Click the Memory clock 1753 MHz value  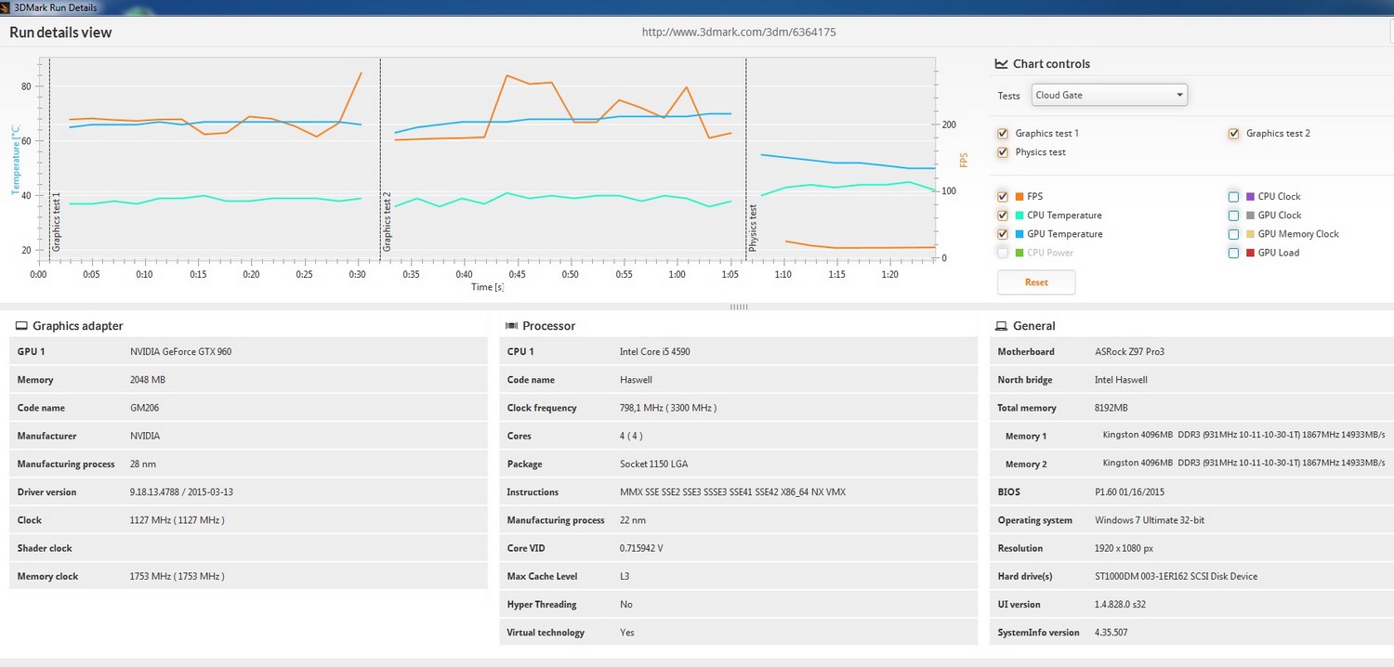177,577
